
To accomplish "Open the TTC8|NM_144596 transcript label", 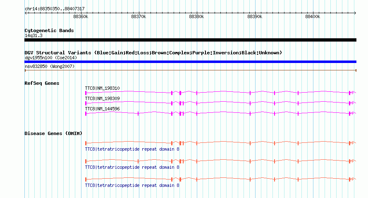I will [102, 109].
